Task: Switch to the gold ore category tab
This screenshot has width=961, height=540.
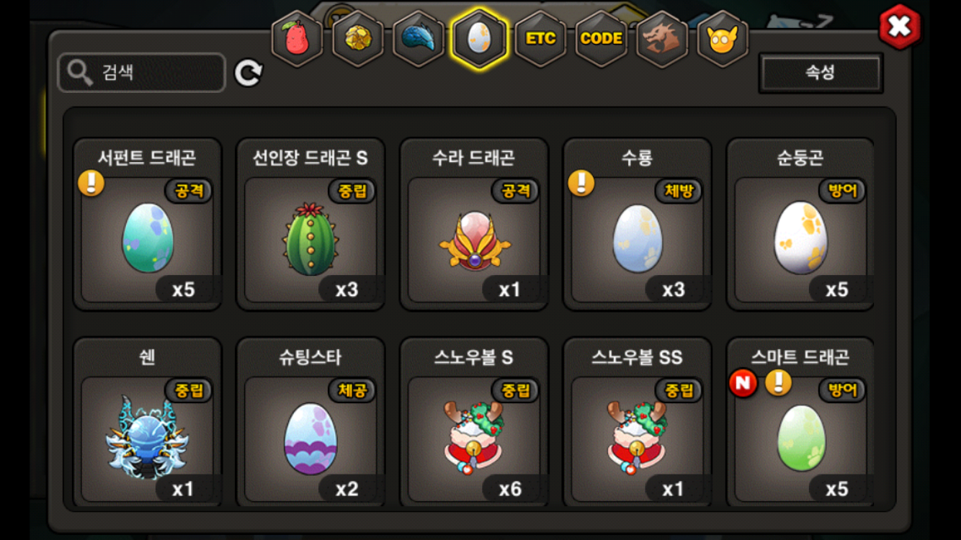Action: point(358,38)
